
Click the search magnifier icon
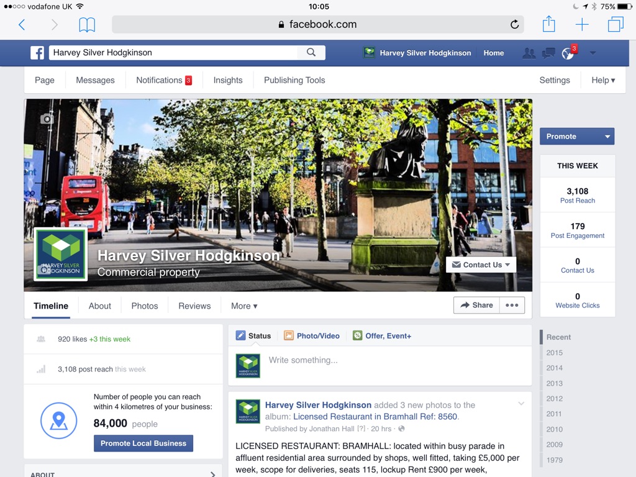(311, 53)
